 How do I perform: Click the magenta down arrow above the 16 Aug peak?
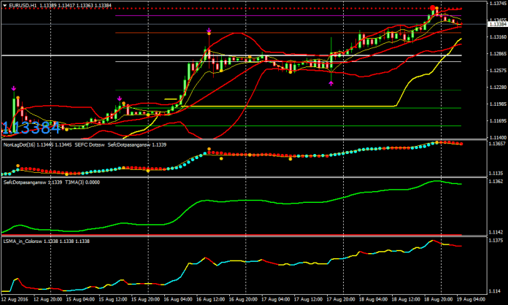coord(209,32)
